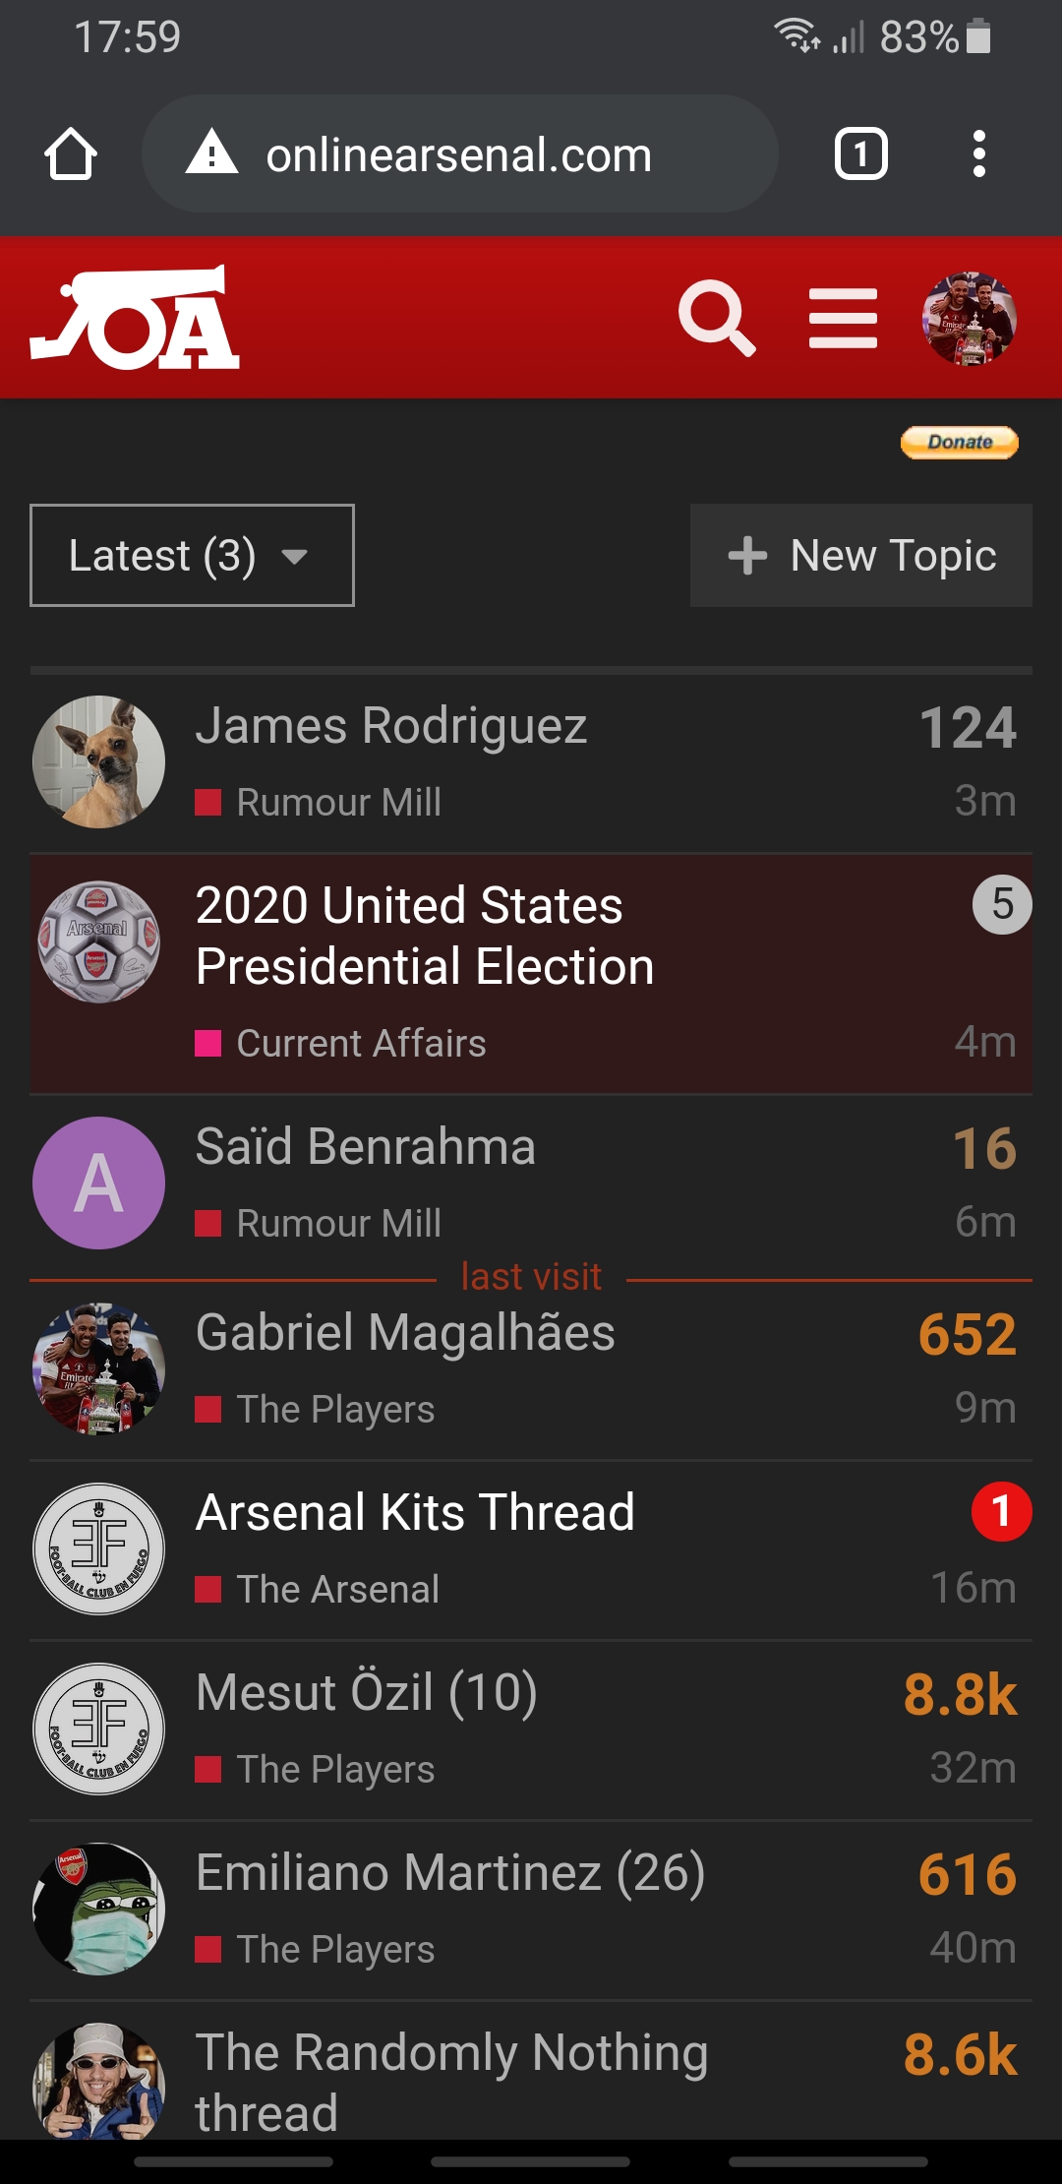Tap the unread badge showing 5
The image size is (1062, 2184).
pyautogui.click(x=1001, y=904)
